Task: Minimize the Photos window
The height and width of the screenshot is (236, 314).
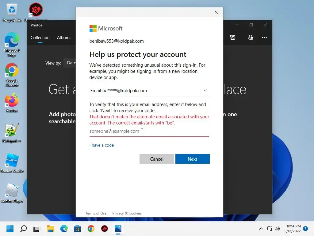Action: pos(237,25)
